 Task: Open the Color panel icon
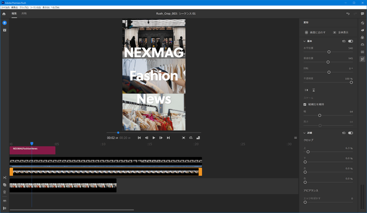363,37
